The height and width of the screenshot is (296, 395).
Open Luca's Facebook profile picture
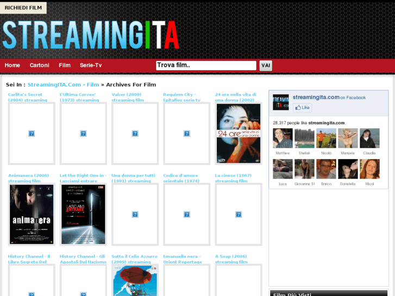point(283,169)
